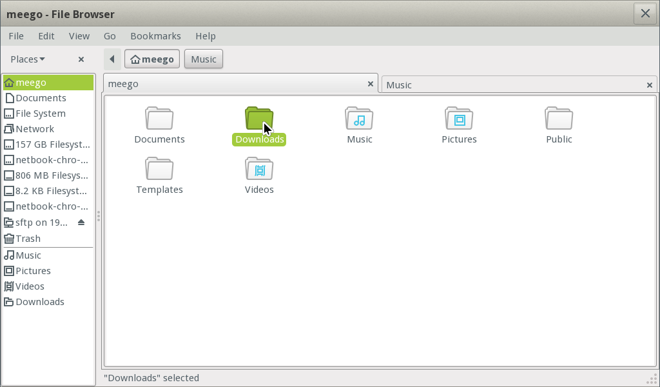
Task: Go to Videos bookmark in sidebar
Action: click(48, 286)
